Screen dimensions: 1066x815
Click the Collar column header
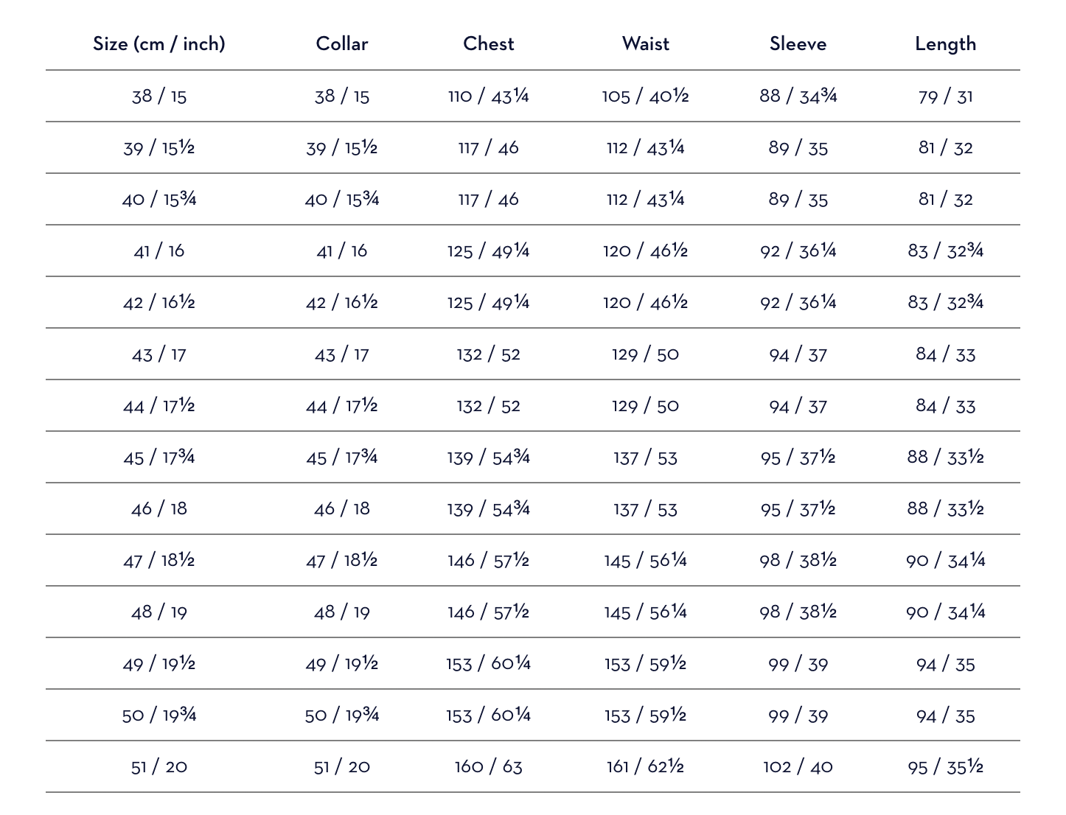coord(341,43)
